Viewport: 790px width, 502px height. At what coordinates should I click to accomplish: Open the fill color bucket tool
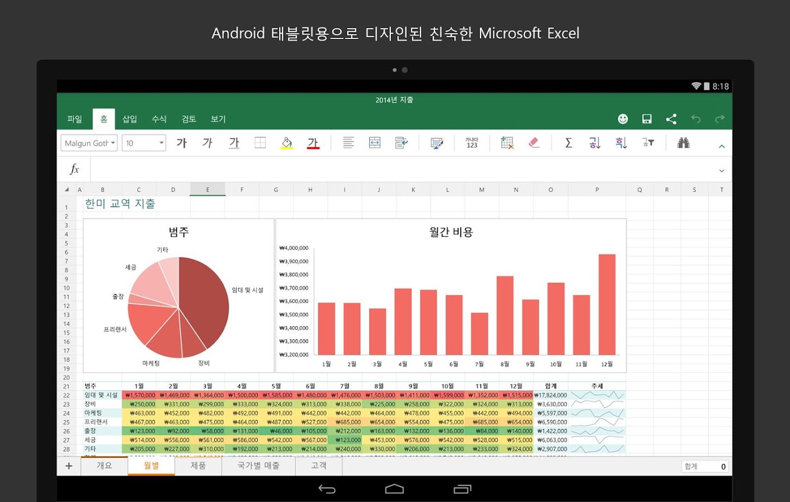[x=286, y=143]
